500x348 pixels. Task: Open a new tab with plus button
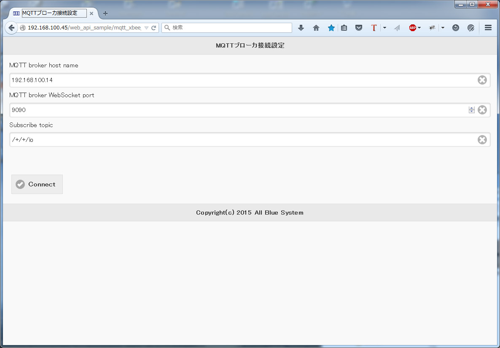point(105,13)
